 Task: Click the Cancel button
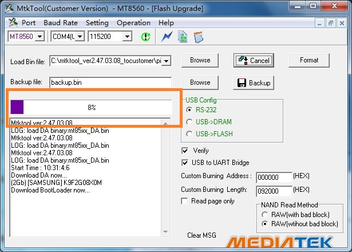pyautogui.click(x=253, y=60)
